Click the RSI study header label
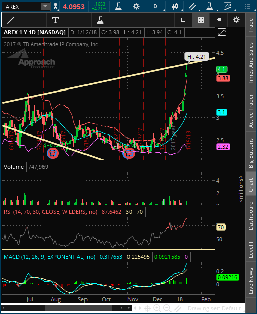This screenshot has height=314, width=257. click(51, 212)
